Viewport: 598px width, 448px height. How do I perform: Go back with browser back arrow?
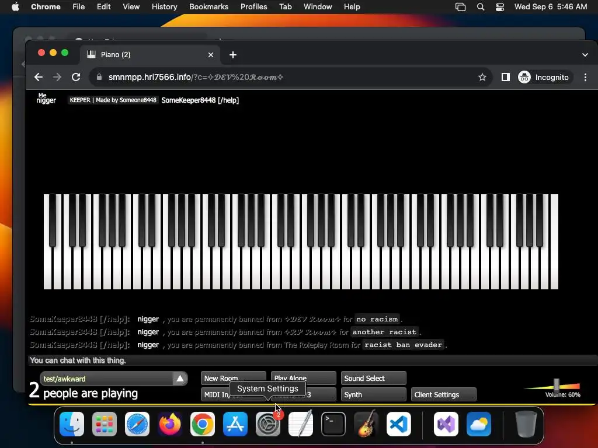tap(39, 78)
